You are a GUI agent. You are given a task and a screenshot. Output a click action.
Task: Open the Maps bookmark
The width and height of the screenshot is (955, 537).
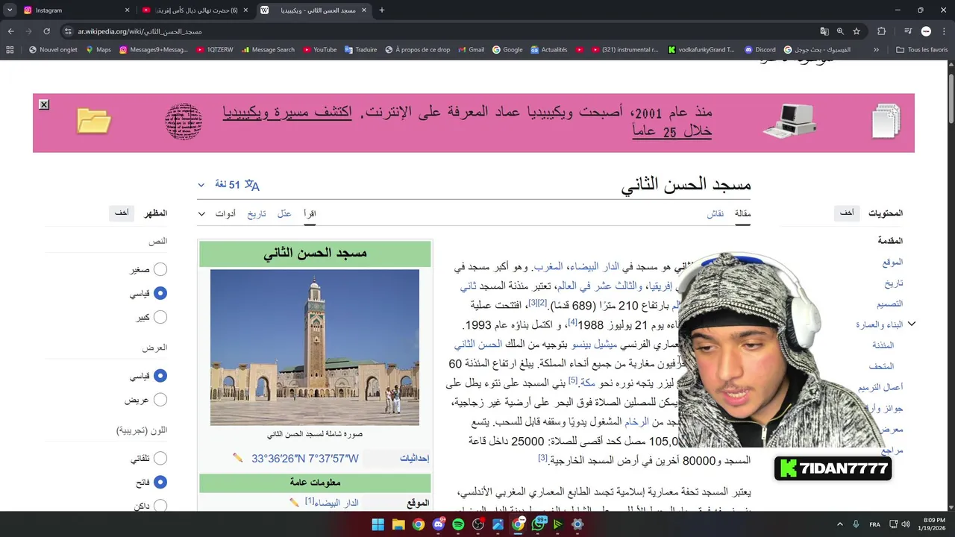tap(98, 50)
